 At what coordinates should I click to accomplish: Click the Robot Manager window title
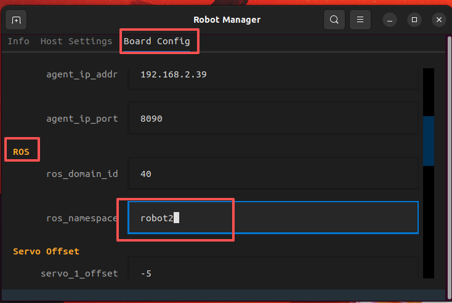(x=227, y=20)
